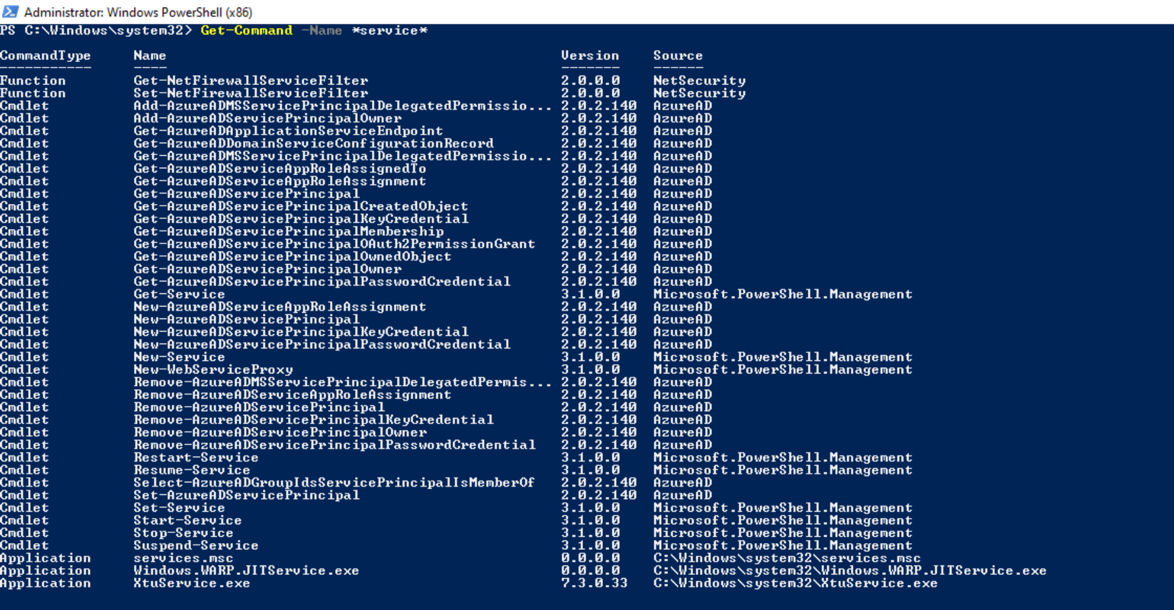Select the Stop-Service cmdlet entry

[183, 532]
